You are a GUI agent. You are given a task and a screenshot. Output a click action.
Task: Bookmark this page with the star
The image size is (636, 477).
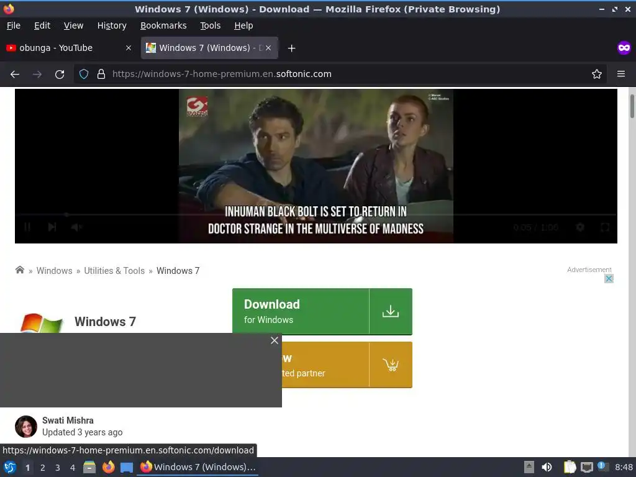click(x=597, y=74)
